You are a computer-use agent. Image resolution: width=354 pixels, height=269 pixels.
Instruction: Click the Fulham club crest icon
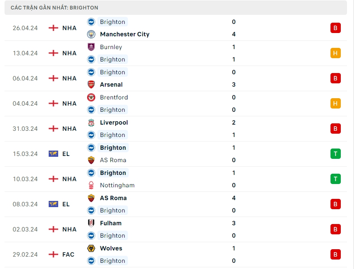click(91, 223)
